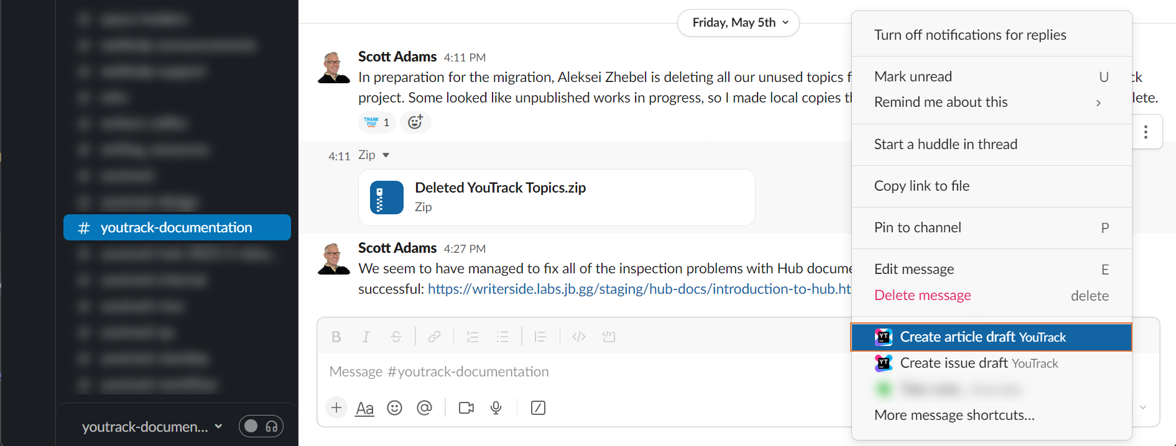Choose Delete message from context menu
This screenshot has width=1176, height=446.
pos(922,296)
